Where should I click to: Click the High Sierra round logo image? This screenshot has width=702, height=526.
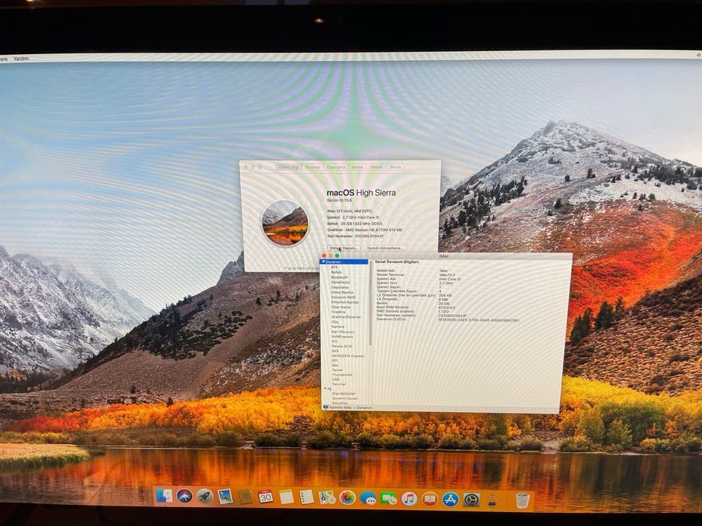click(285, 224)
